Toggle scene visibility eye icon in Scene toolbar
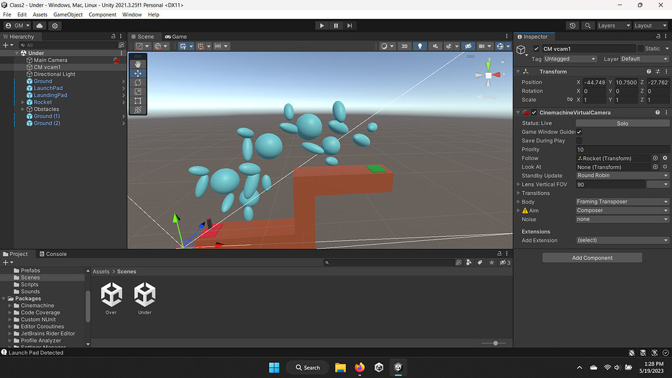Screen dimensions: 672x378 coord(469,46)
